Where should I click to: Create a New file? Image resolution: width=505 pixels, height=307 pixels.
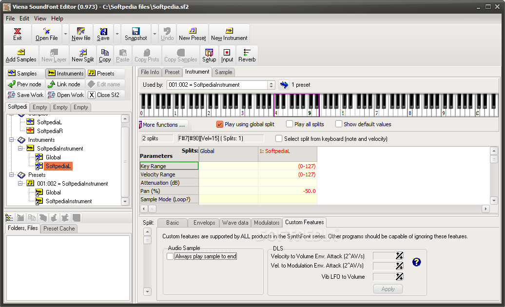click(x=81, y=34)
